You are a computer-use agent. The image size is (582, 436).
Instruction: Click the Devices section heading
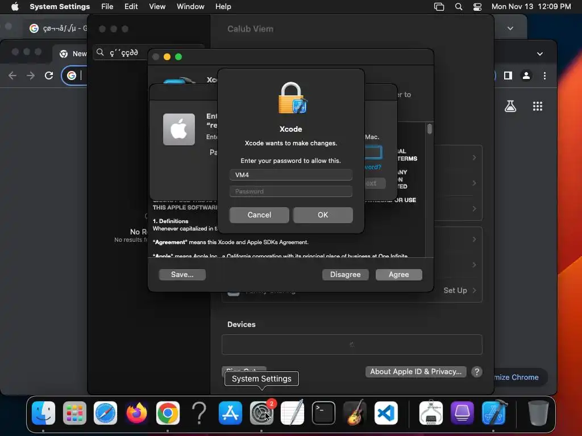click(241, 324)
